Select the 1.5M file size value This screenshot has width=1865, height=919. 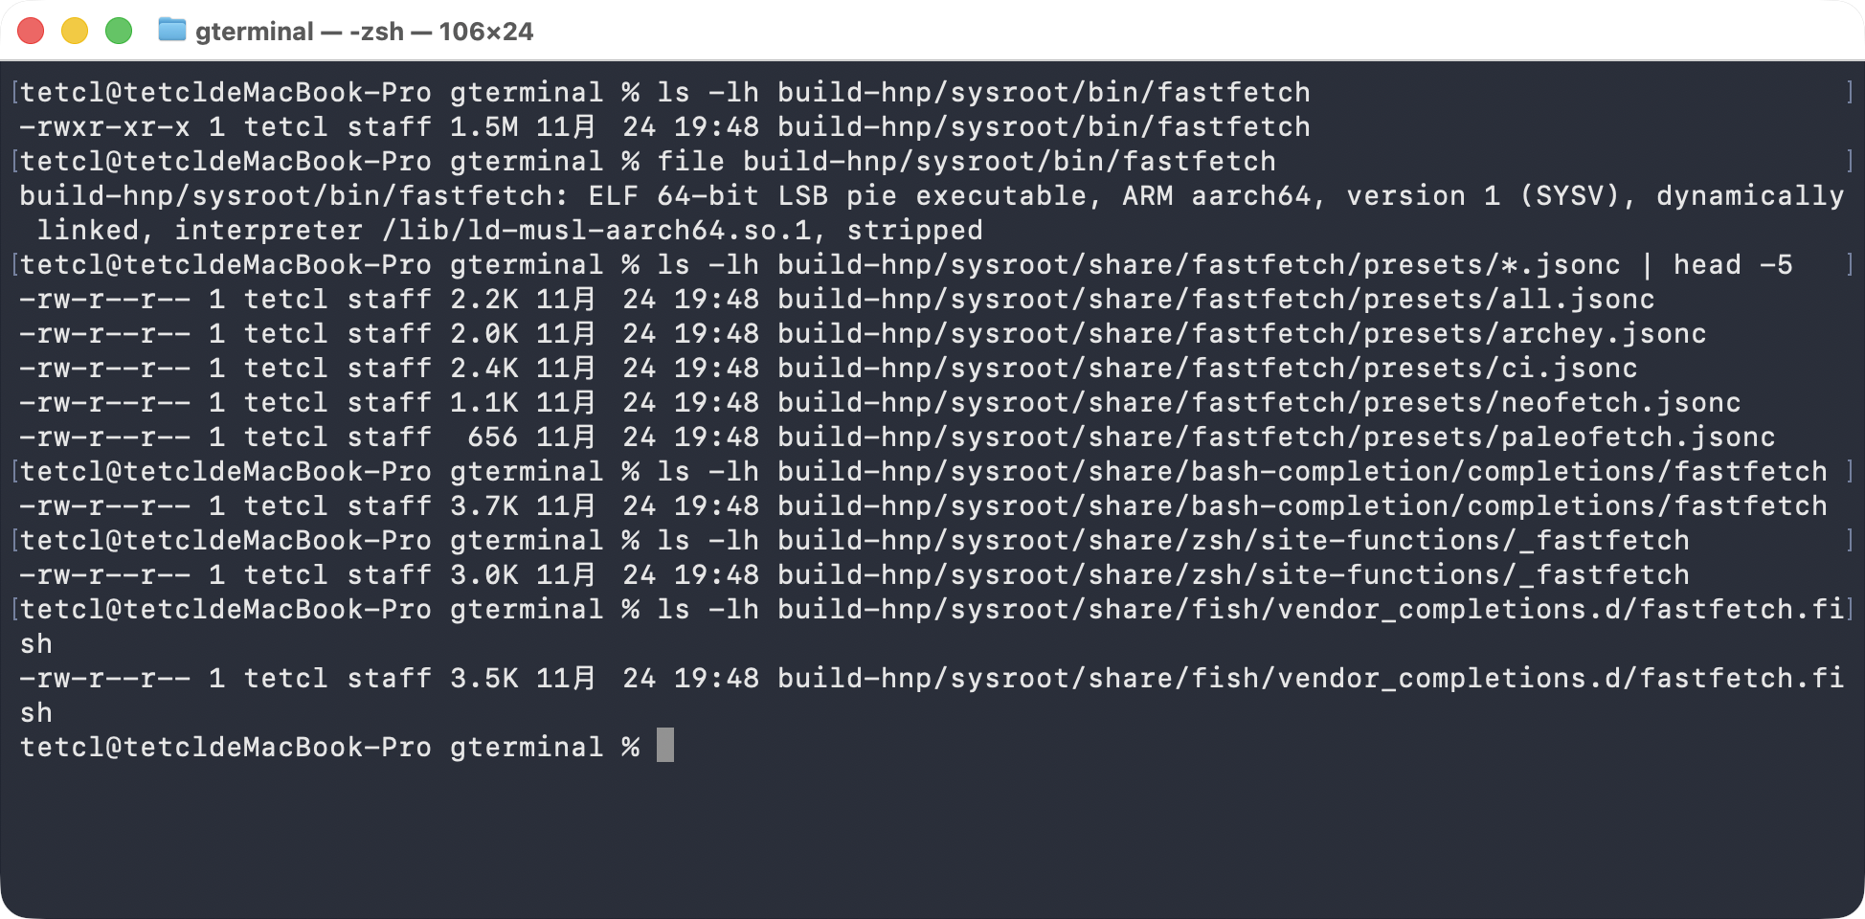(x=484, y=126)
